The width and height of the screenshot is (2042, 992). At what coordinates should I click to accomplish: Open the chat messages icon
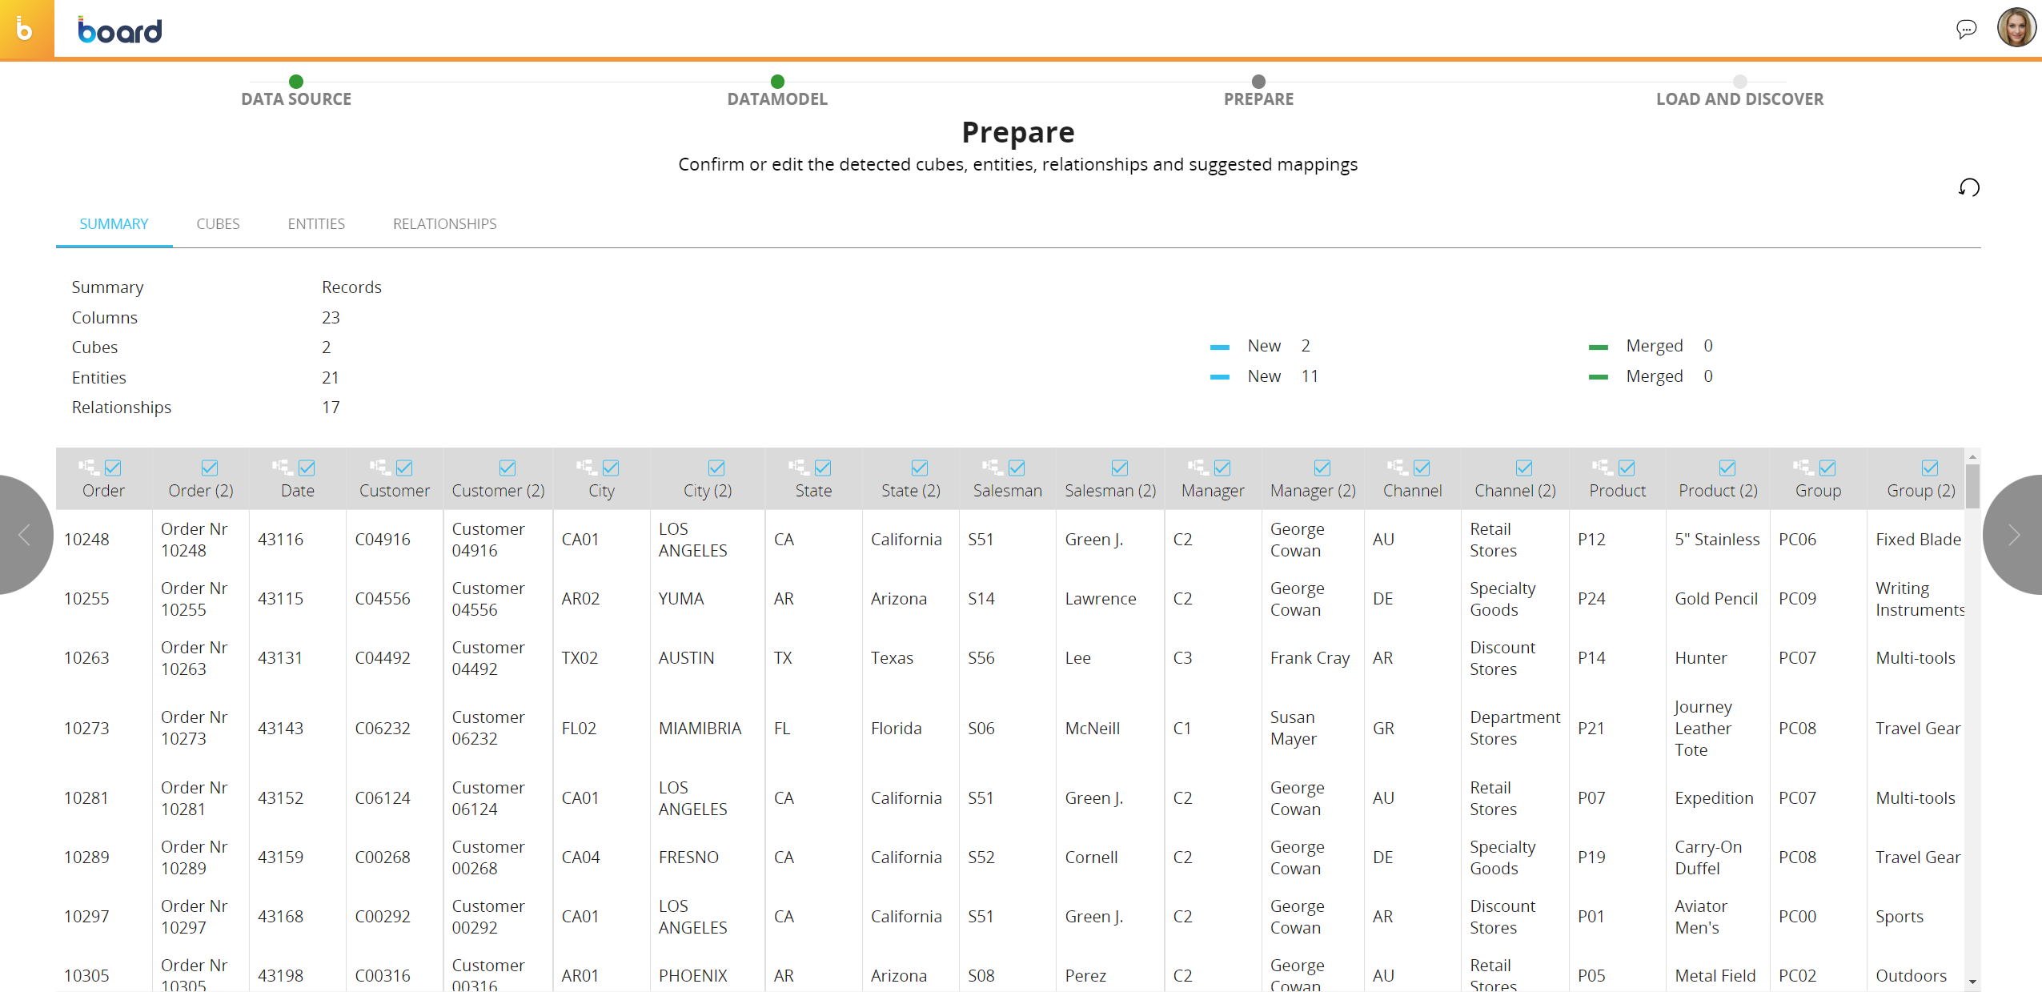click(1966, 30)
